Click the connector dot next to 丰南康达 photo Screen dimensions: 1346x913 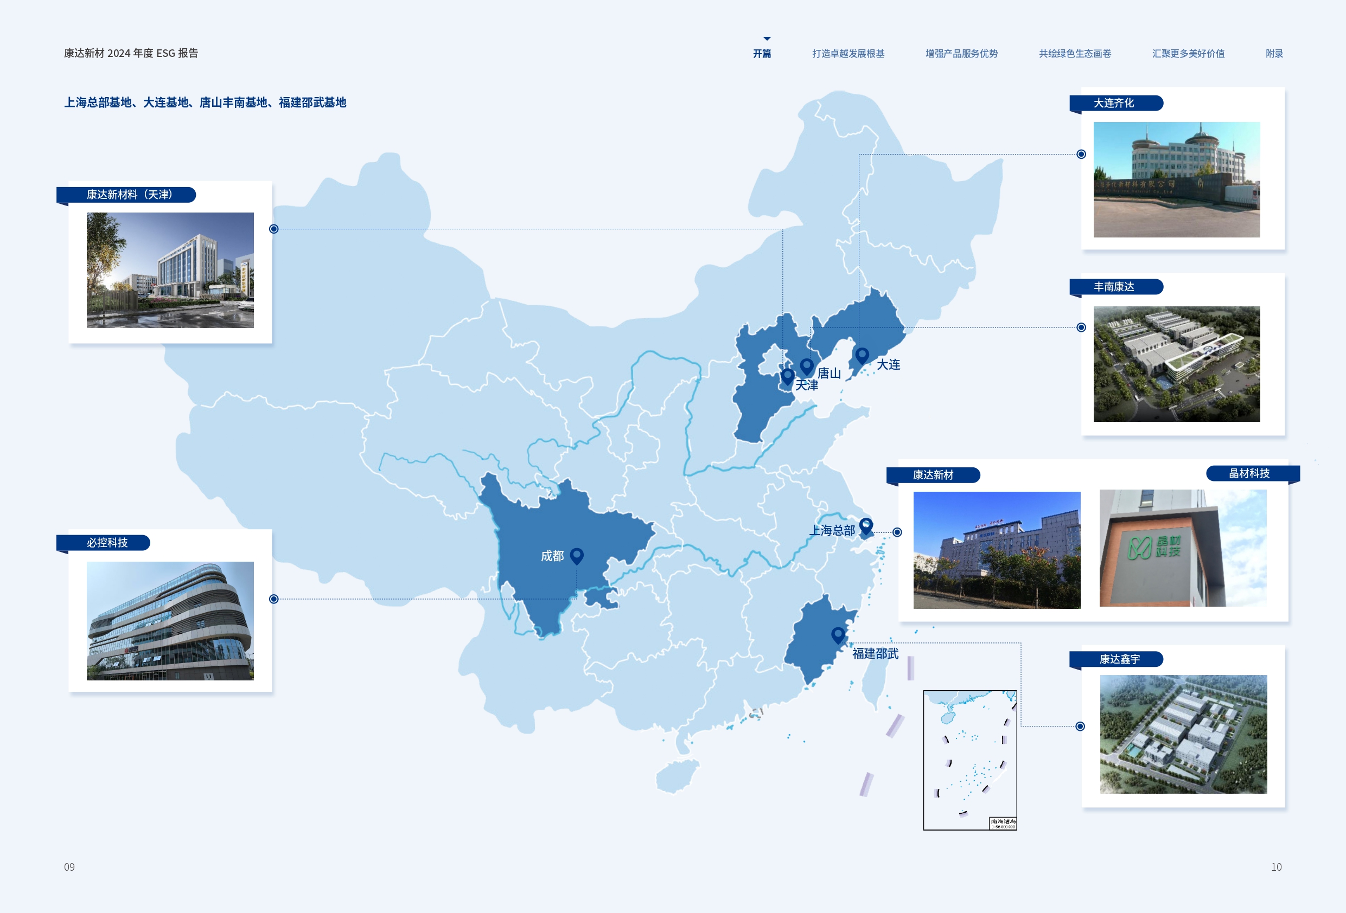point(1081,327)
